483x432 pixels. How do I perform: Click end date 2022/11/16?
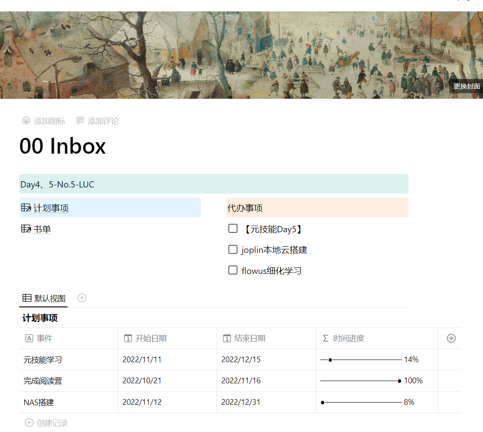[x=241, y=381]
